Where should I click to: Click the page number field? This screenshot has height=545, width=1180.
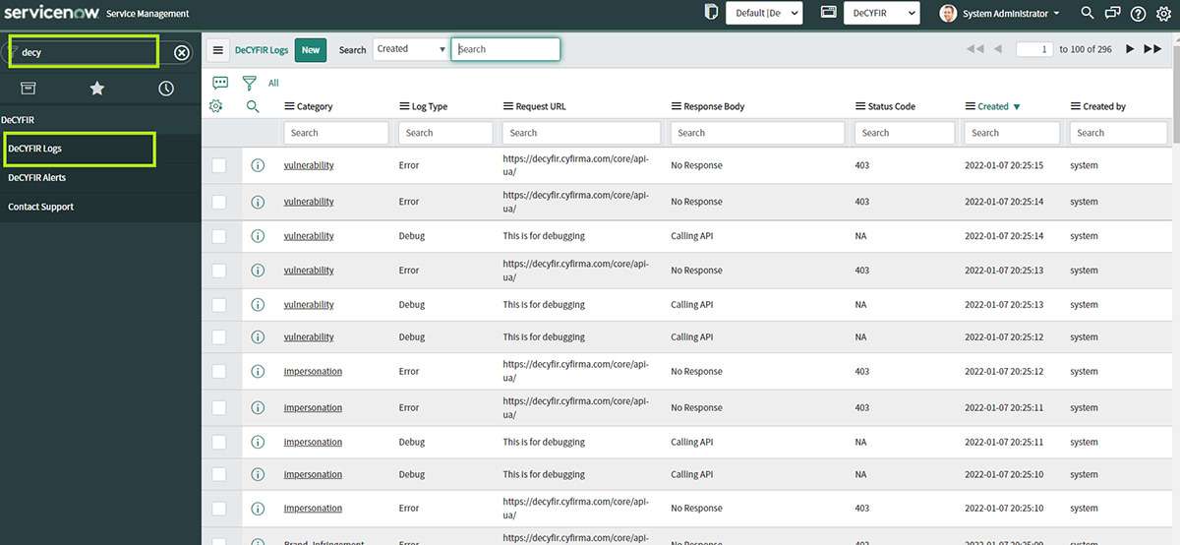click(x=1034, y=49)
